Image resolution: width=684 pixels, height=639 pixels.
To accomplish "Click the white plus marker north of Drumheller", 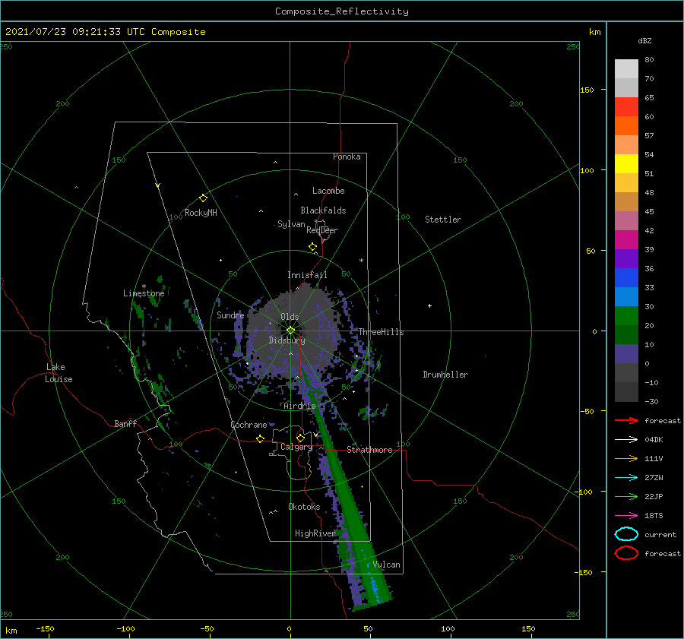I will [429, 305].
